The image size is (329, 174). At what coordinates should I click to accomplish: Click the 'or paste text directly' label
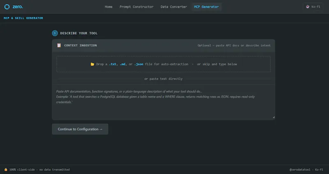click(163, 79)
